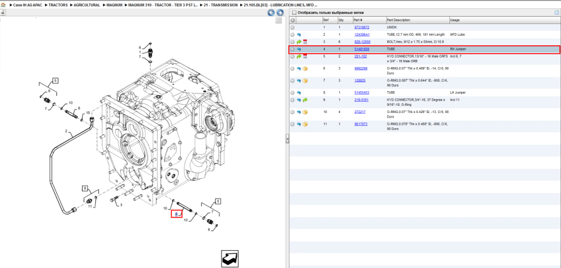Image resolution: width=561 pixels, height=268 pixels.
Task: Open part number link 87318672
Action: tap(362, 27)
